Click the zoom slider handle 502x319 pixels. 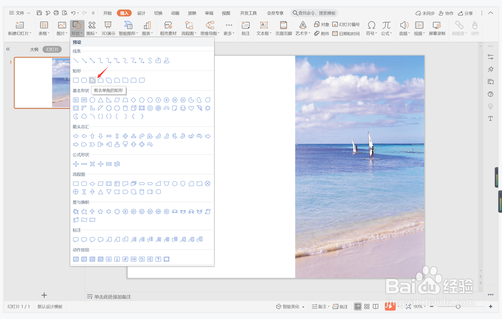[458, 306]
